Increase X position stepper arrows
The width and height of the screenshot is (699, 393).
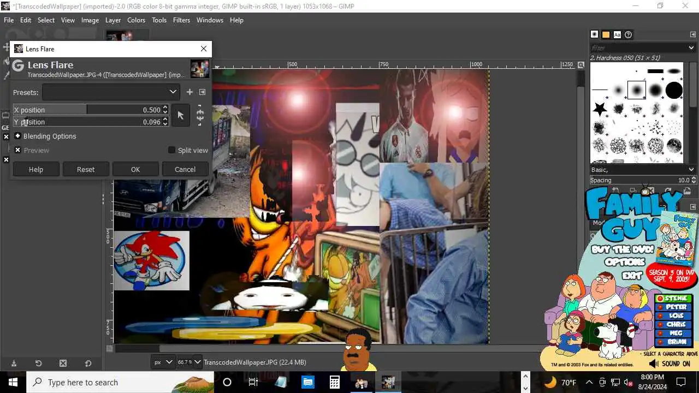pos(165,110)
